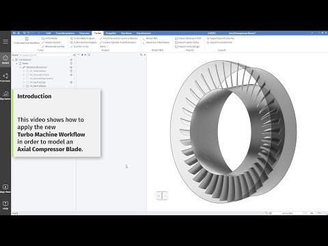Viewport: 328px width, 246px height.
Task: Run Turbo Section Analysis
Action: click(83, 42)
